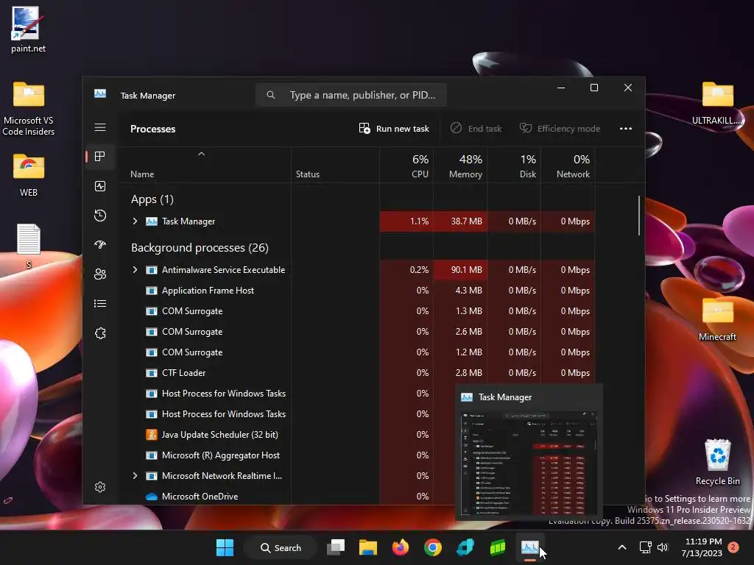Select the Processes page icon in sidebar
Screen dimensions: 754x565
pyautogui.click(x=100, y=157)
